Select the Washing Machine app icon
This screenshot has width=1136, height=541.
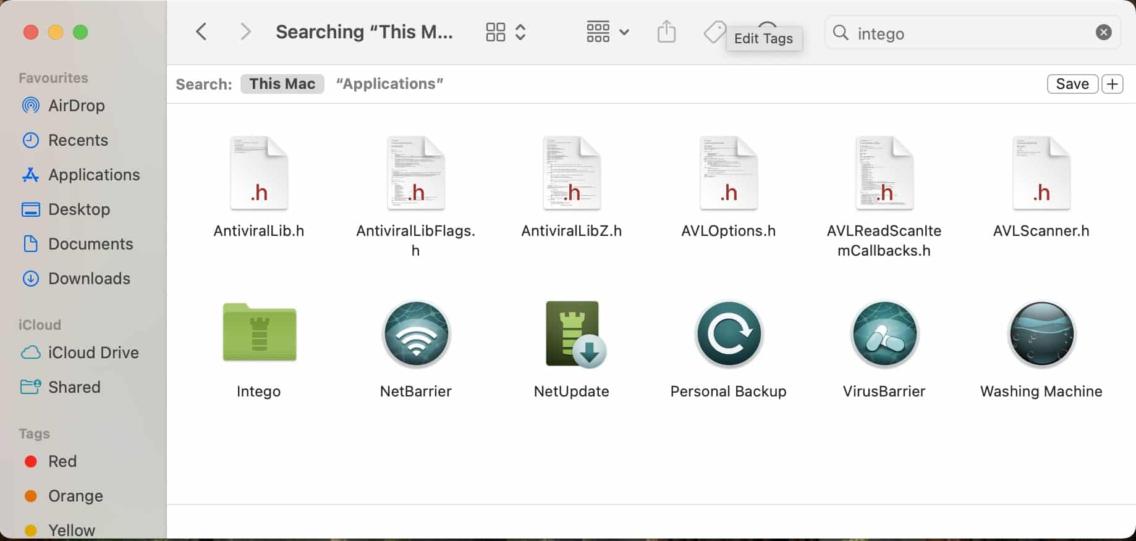tap(1041, 334)
